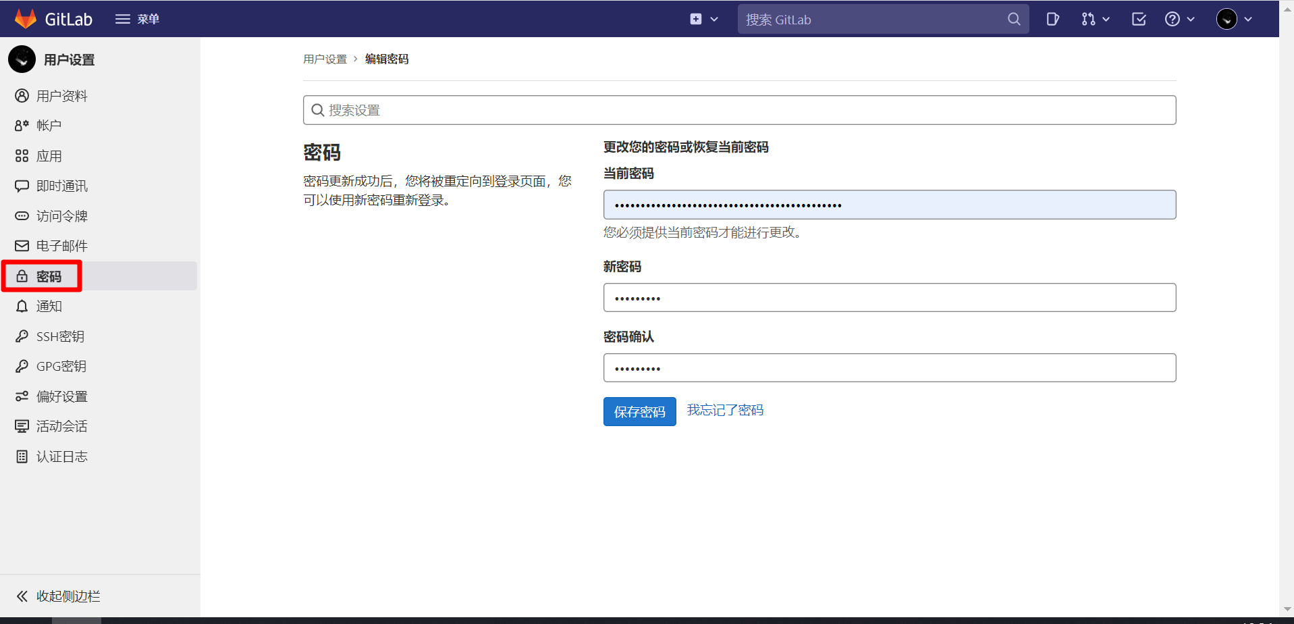This screenshot has height=624, width=1294.
Task: Select 用户资料 in the sidebar
Action: pos(61,96)
